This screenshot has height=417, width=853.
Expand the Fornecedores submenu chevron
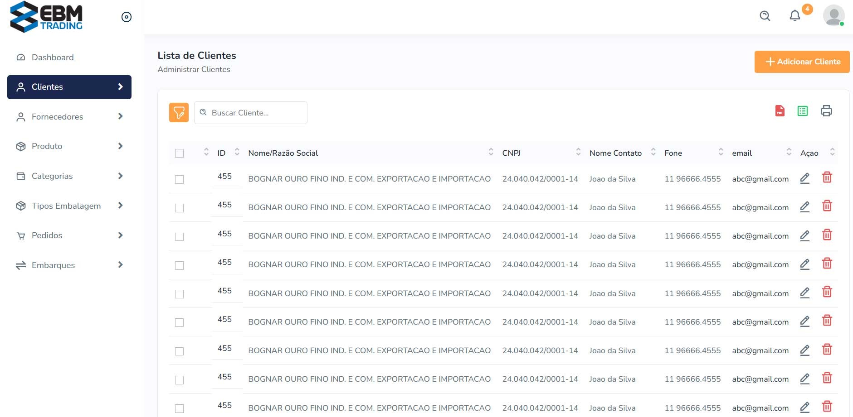(120, 116)
